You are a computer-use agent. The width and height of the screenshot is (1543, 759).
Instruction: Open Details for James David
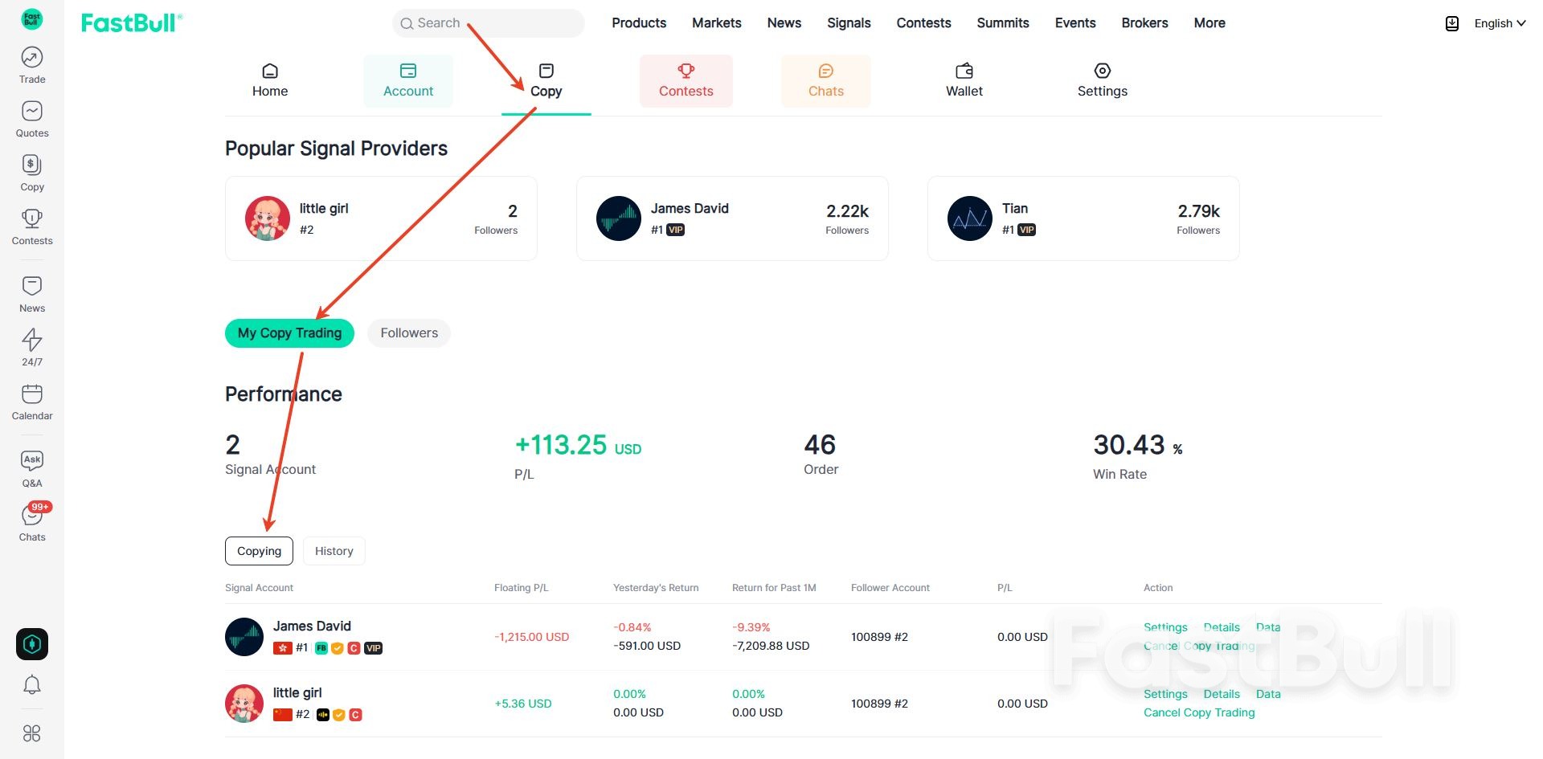[1221, 627]
